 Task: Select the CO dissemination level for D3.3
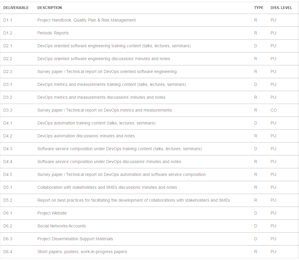pyautogui.click(x=274, y=110)
